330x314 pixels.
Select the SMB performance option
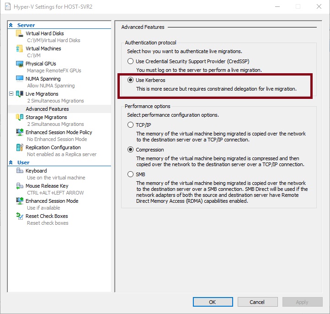coord(131,174)
